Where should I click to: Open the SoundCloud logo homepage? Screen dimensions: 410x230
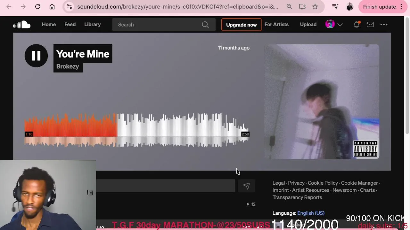click(x=22, y=25)
